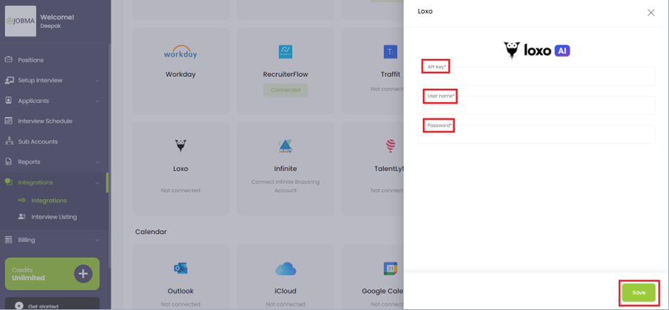Image resolution: width=669 pixels, height=310 pixels.
Task: Expand the Applicants menu chevron
Action: (x=98, y=101)
